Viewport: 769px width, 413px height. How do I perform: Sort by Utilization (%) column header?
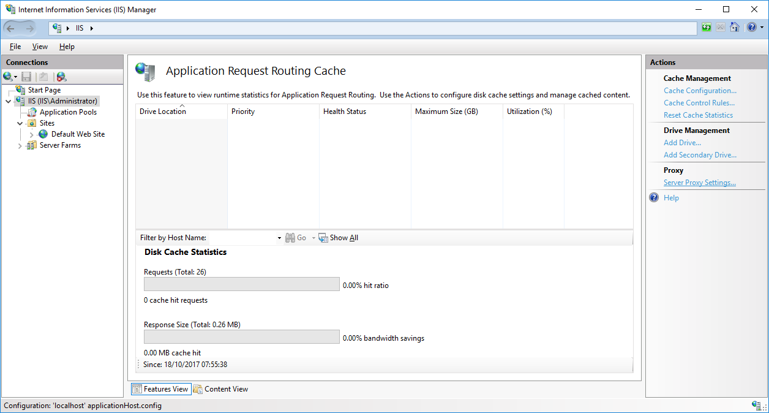(x=534, y=112)
